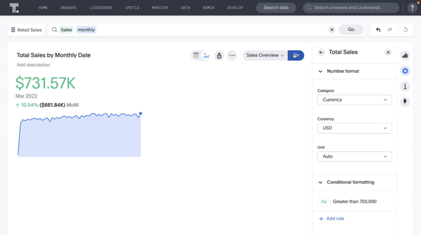Switch to table view of the chart
Viewport: 421px width, 235px height.
(196, 55)
